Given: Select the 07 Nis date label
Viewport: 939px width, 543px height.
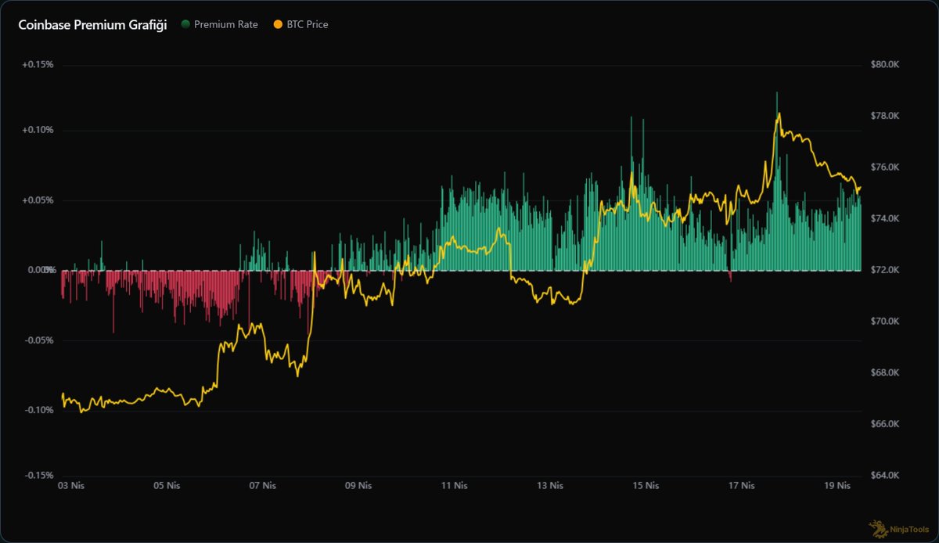Looking at the screenshot, I should coord(263,486).
